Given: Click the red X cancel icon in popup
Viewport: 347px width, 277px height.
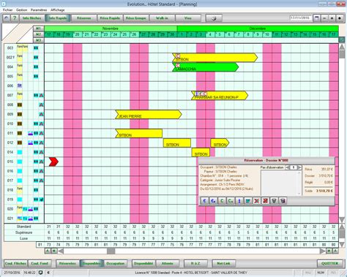Looking at the screenshot, I should pos(257,201).
